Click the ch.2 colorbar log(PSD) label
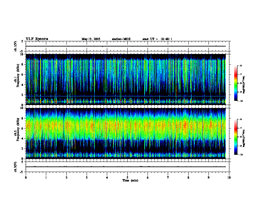Screen dimensions: 258x199 [x=244, y=138]
